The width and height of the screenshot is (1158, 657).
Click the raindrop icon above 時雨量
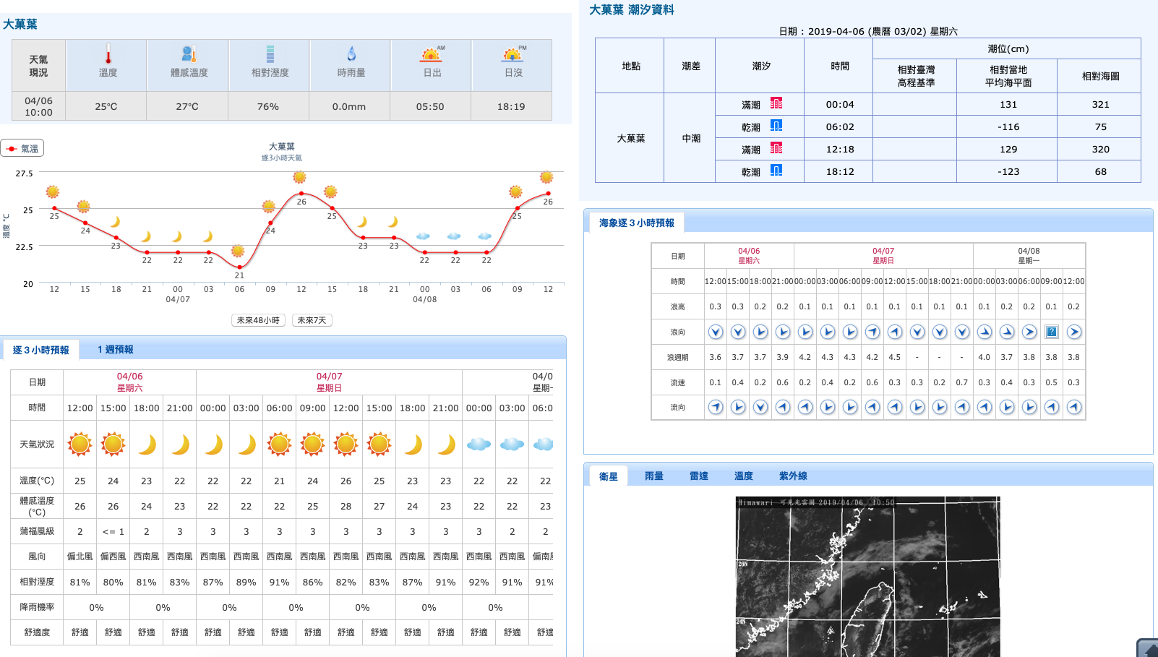pos(351,54)
